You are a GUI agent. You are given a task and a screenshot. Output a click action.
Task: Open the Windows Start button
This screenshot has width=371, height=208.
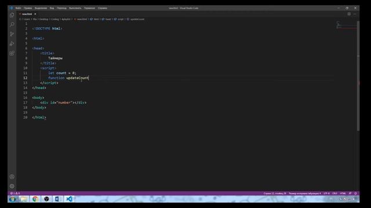(x=13, y=199)
